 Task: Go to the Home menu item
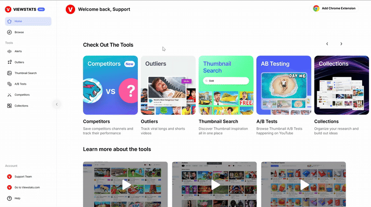coord(28,21)
